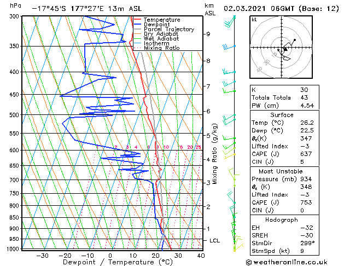Click the Hodograph section heading

pos(282,219)
